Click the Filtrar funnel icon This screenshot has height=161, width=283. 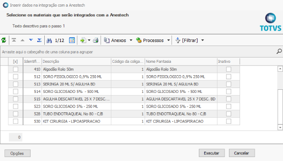[x=178, y=40]
